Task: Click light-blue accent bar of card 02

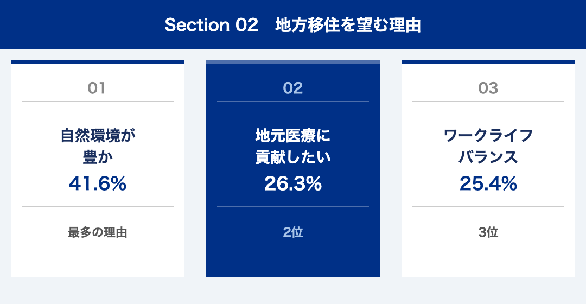Action: (x=293, y=62)
